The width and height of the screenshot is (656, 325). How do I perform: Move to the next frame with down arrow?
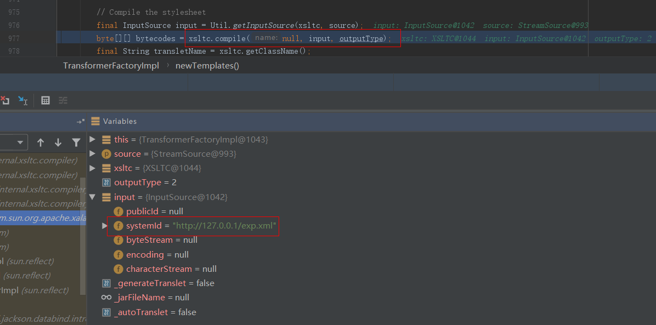pyautogui.click(x=58, y=142)
